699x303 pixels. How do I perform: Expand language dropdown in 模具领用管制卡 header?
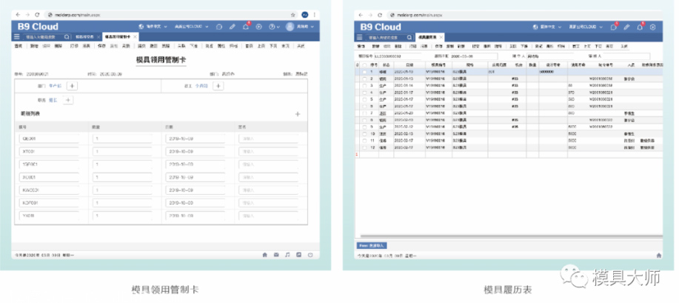157,27
